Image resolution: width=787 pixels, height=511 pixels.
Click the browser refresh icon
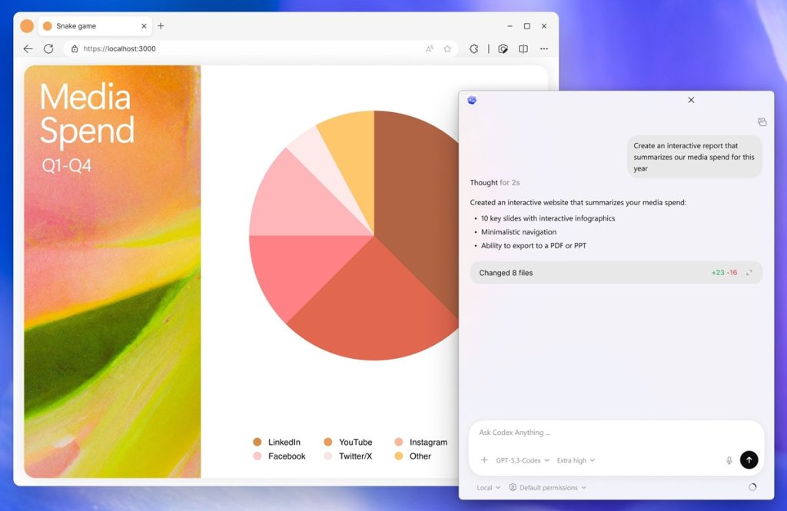pyautogui.click(x=48, y=48)
